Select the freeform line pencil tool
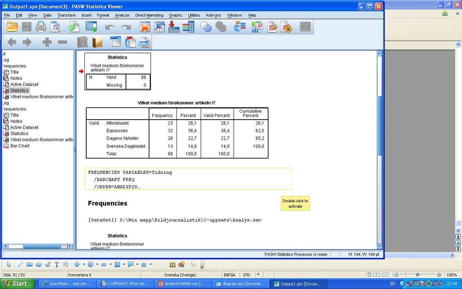Viewport: 462px width, 289px height. (48, 265)
